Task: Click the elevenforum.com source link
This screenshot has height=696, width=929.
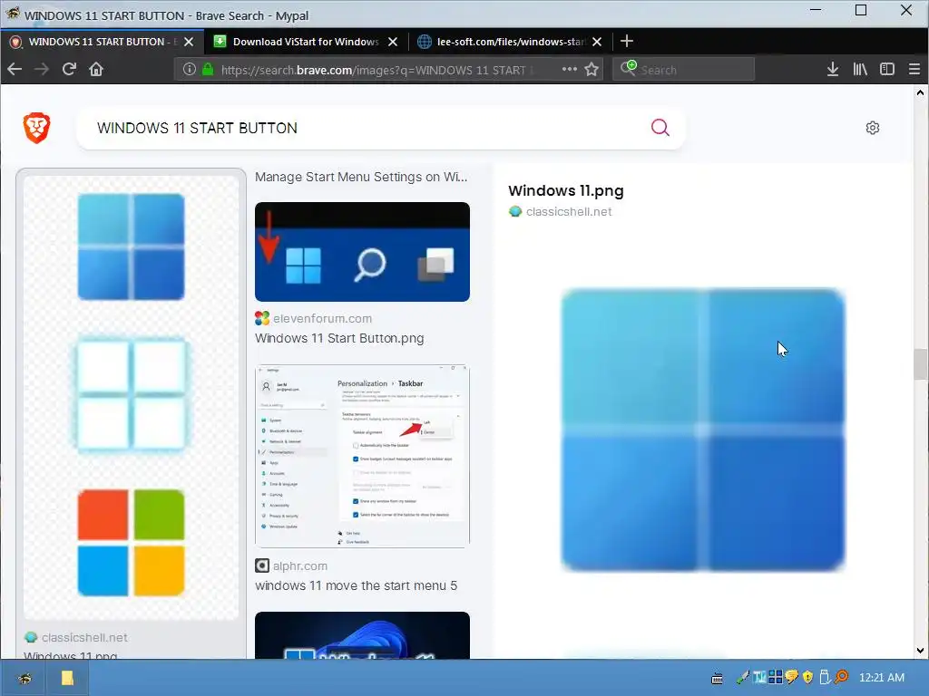Action: point(322,318)
